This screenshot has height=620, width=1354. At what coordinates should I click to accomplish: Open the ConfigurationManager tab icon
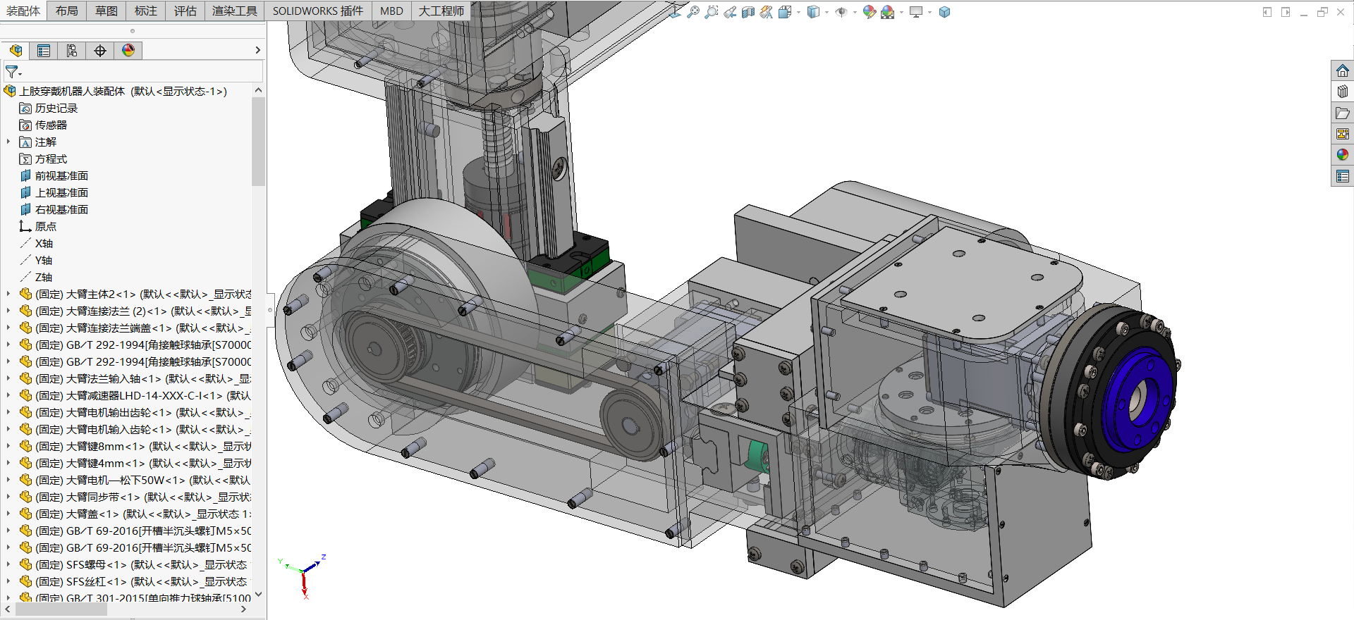coord(72,51)
